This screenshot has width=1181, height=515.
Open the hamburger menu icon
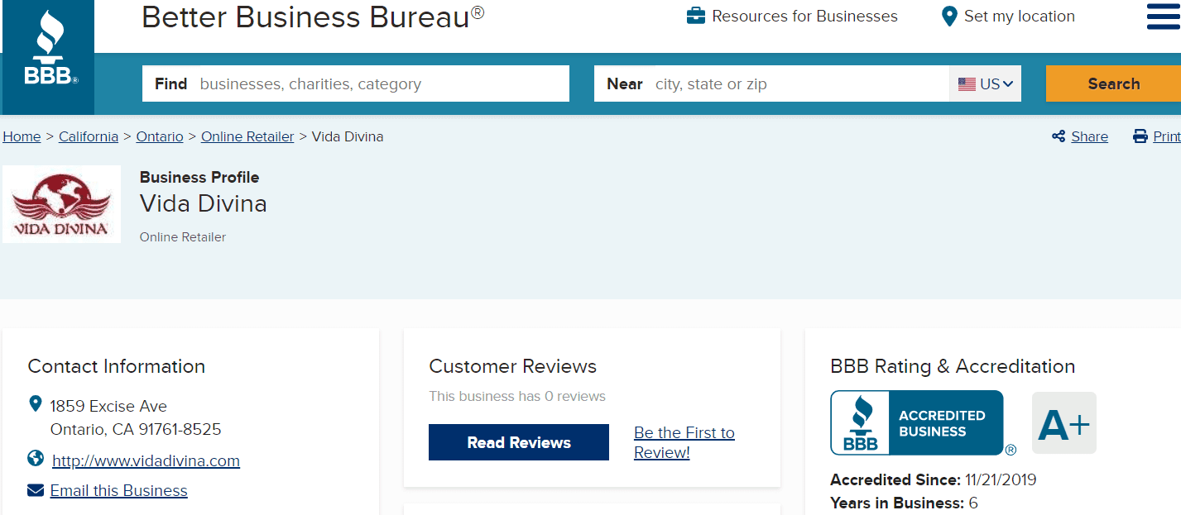[1164, 17]
